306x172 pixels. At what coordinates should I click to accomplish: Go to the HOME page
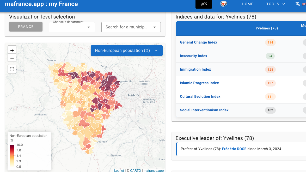(247, 4)
